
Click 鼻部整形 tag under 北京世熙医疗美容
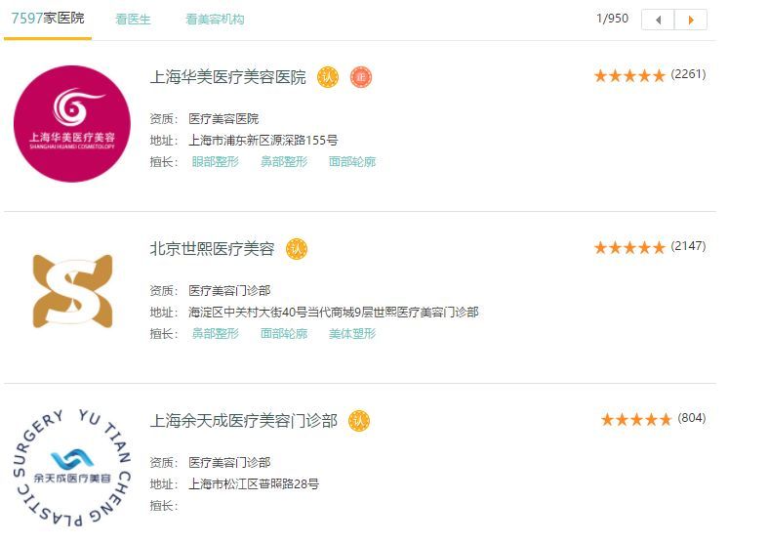216,333
